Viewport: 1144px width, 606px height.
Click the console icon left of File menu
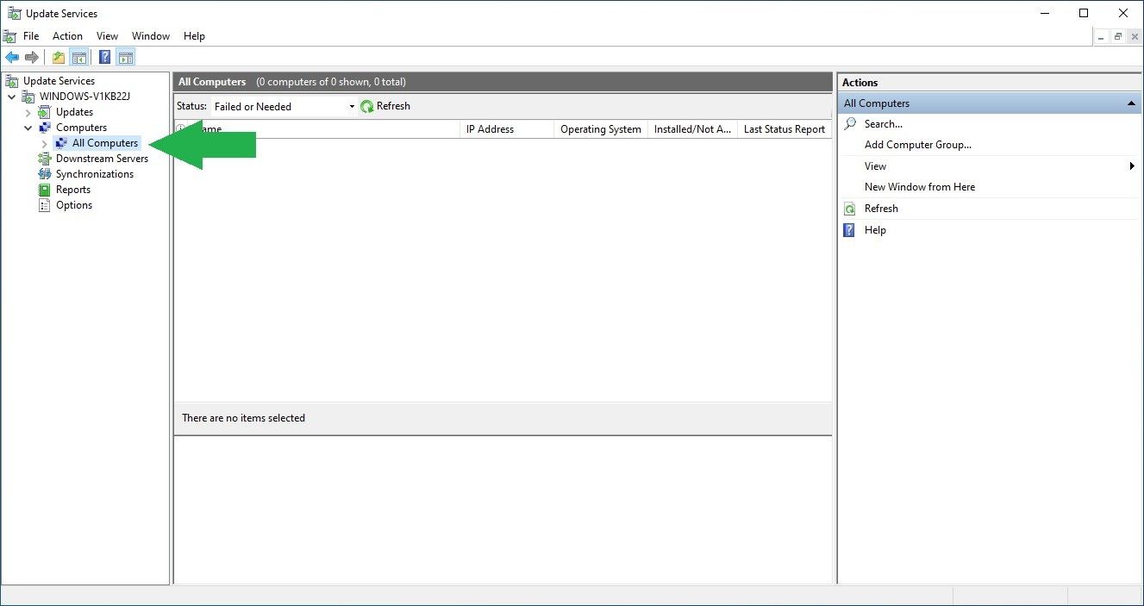(9, 36)
